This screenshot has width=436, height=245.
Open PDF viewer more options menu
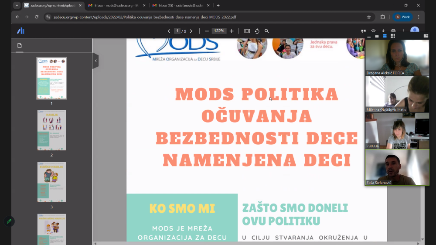tap(403, 31)
